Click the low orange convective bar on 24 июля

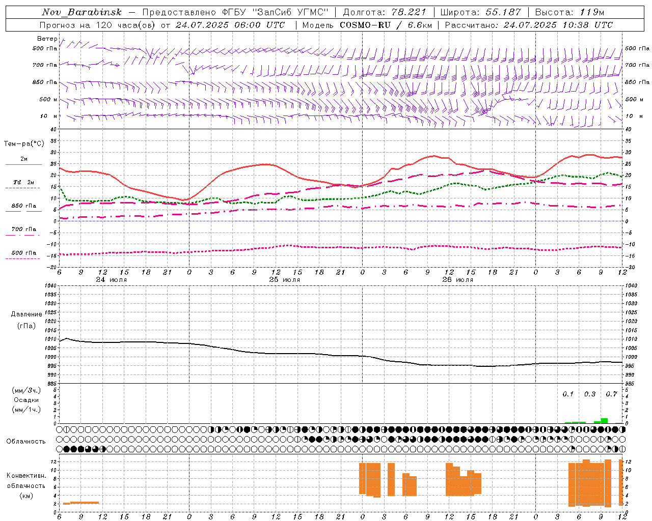tap(81, 503)
